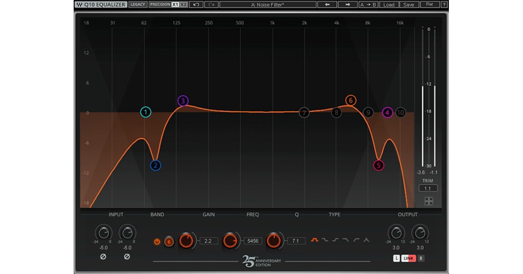Click the left INPUT gain knob

click(103, 233)
